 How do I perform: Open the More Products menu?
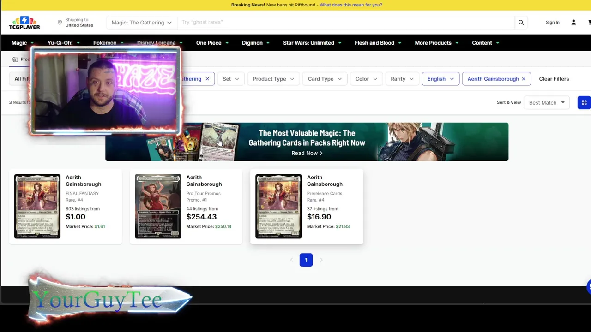pos(436,43)
